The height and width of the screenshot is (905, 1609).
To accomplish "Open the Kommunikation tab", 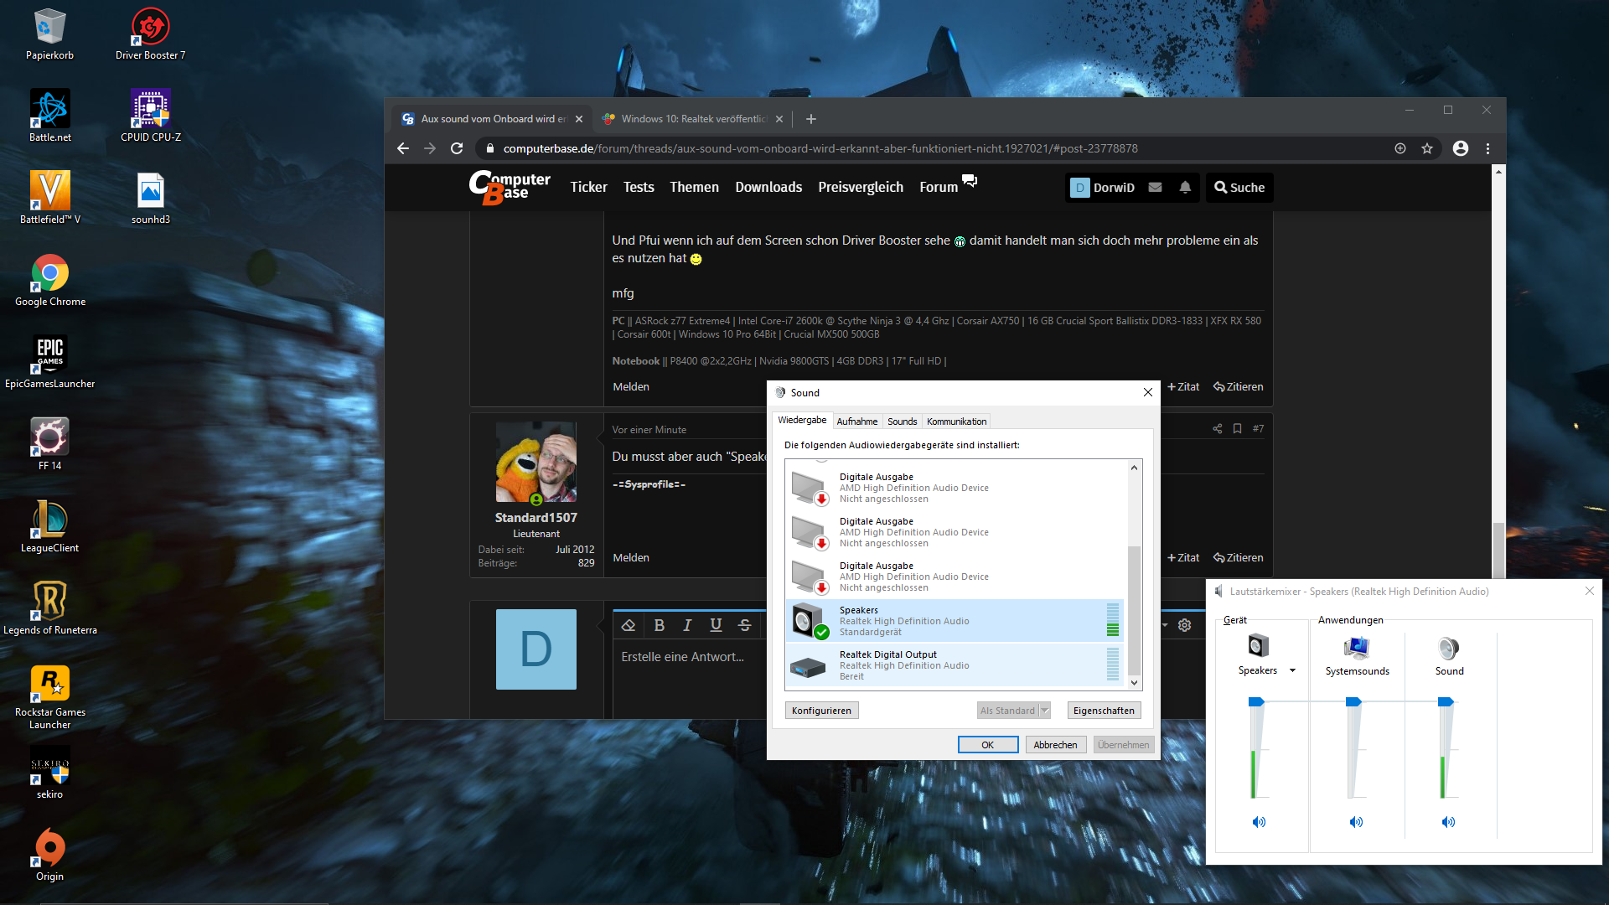I will pos(956,421).
